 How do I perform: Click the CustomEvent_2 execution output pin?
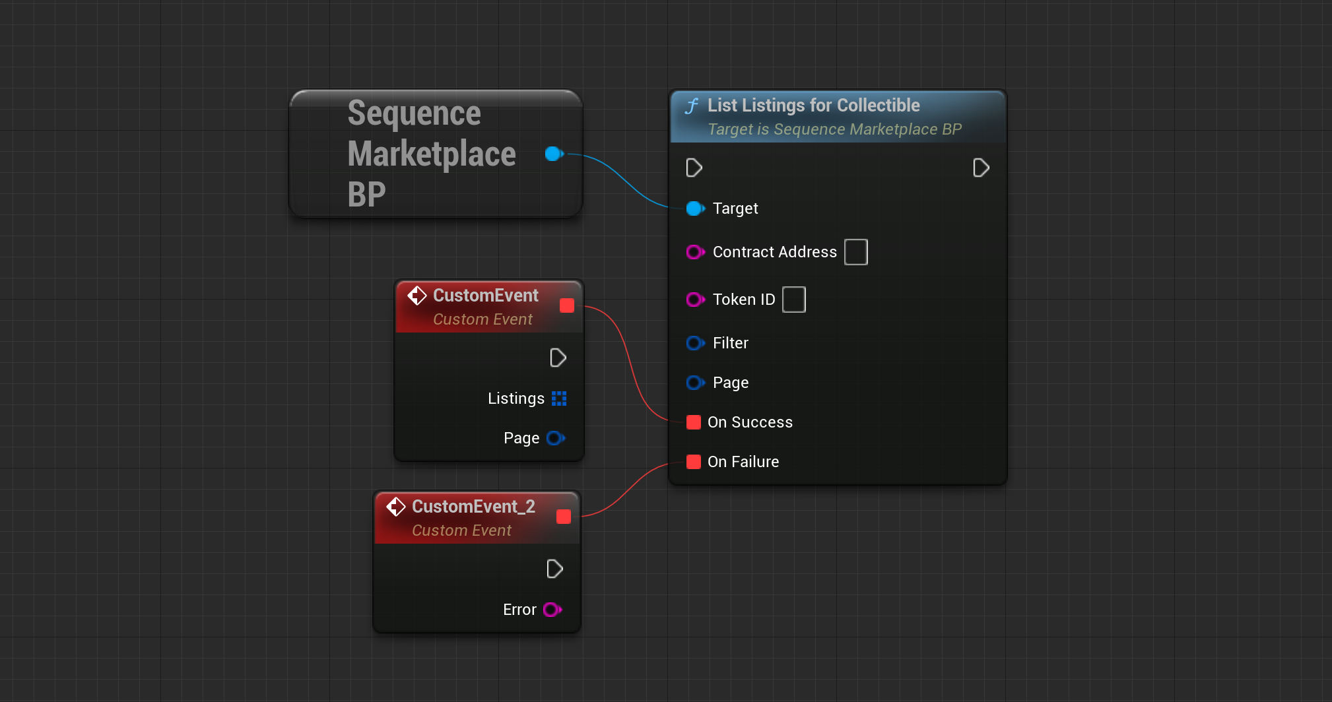point(554,569)
